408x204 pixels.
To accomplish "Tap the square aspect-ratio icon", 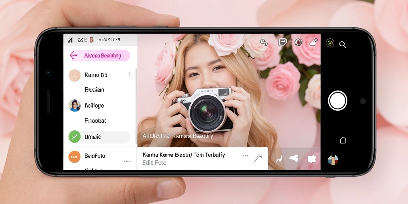I will pos(282,42).
